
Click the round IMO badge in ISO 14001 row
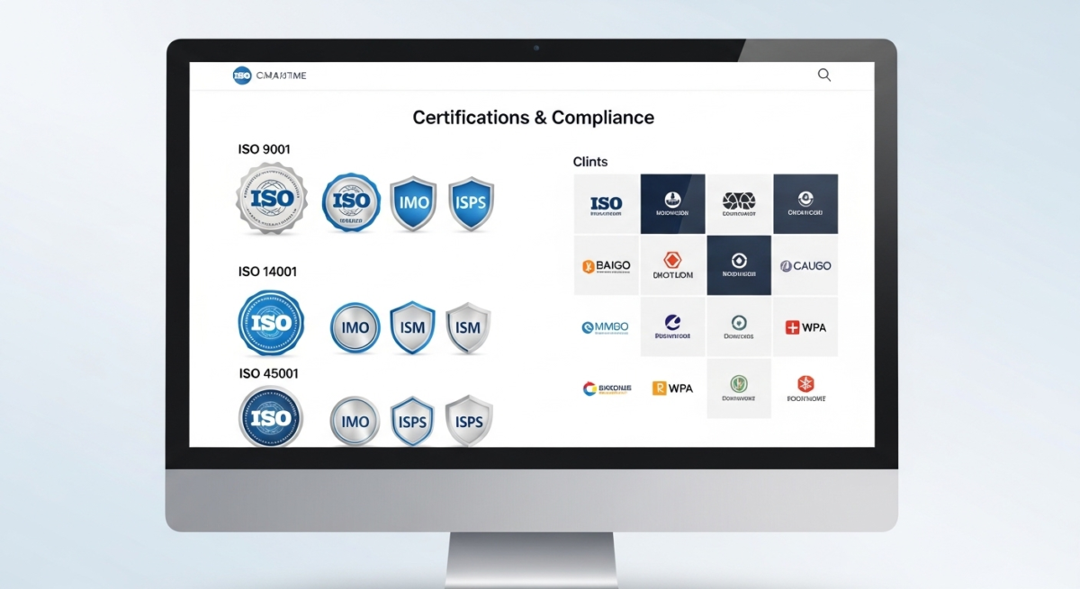click(355, 327)
